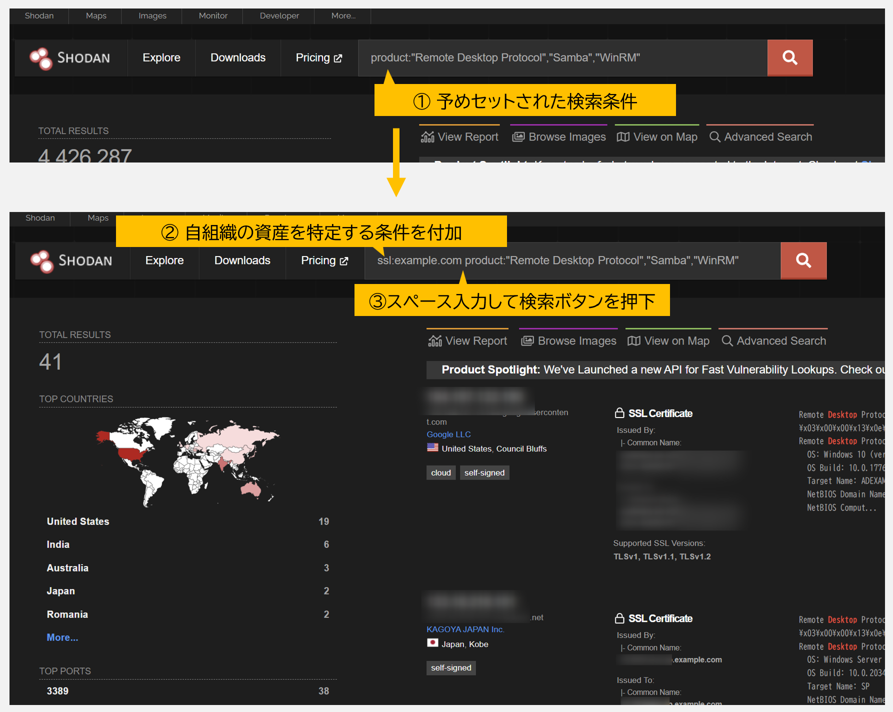
Task: Click the Shodan top-bar tab in upper screenshot
Action: [39, 15]
